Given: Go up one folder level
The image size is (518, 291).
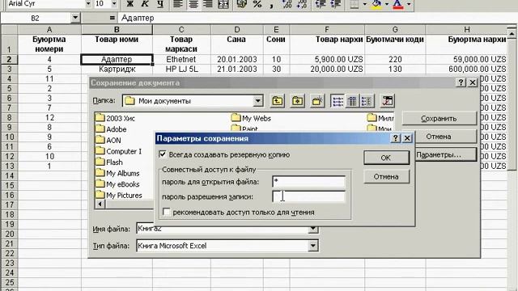Looking at the screenshot, I should (x=277, y=101).
